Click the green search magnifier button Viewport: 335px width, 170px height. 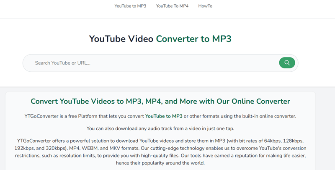(x=287, y=63)
